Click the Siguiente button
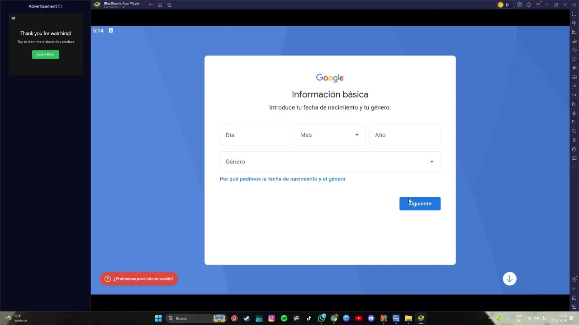The height and width of the screenshot is (325, 579). [x=420, y=204]
